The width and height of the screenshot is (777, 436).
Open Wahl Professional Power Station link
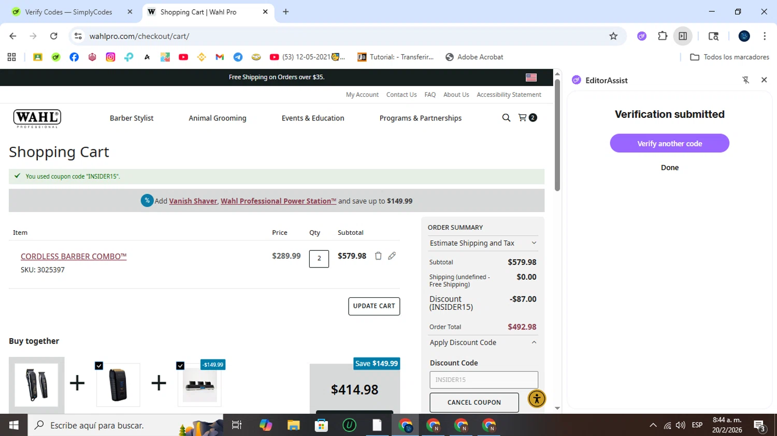(x=278, y=201)
